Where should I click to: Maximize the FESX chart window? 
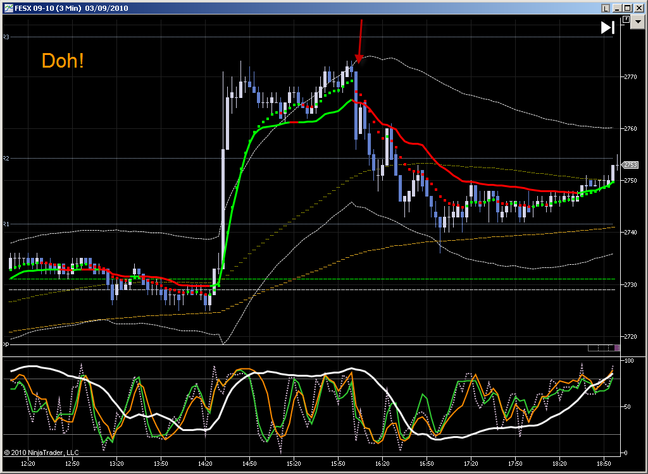[x=628, y=8]
